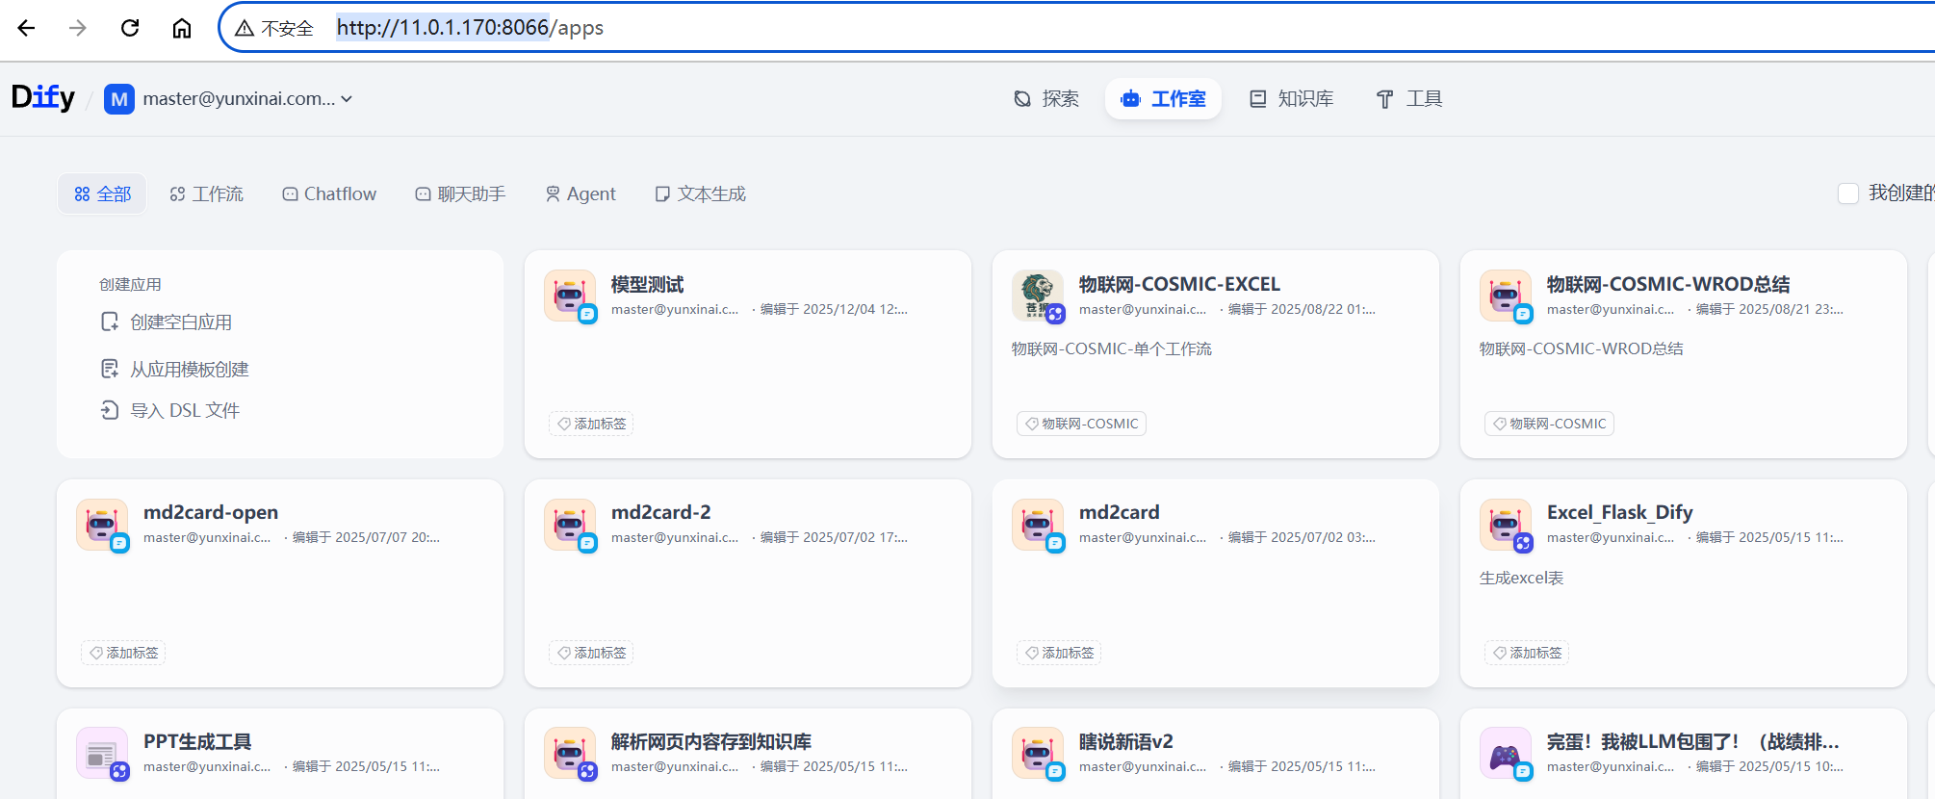Click the 物联网-COSMIC tag on COSMIC-EXCEL card
Image resolution: width=1935 pixels, height=799 pixels.
pos(1081,424)
